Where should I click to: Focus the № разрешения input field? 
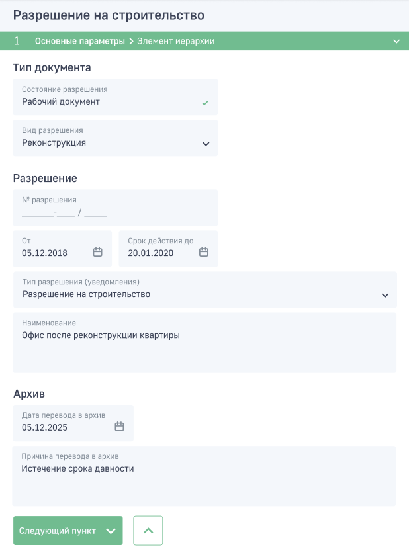coord(115,208)
